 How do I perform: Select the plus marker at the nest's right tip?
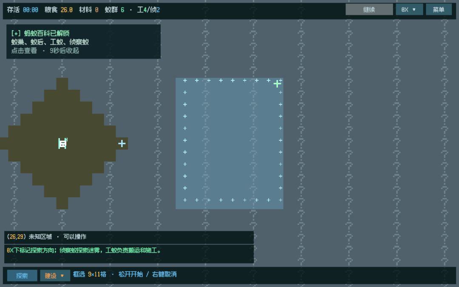[122, 144]
